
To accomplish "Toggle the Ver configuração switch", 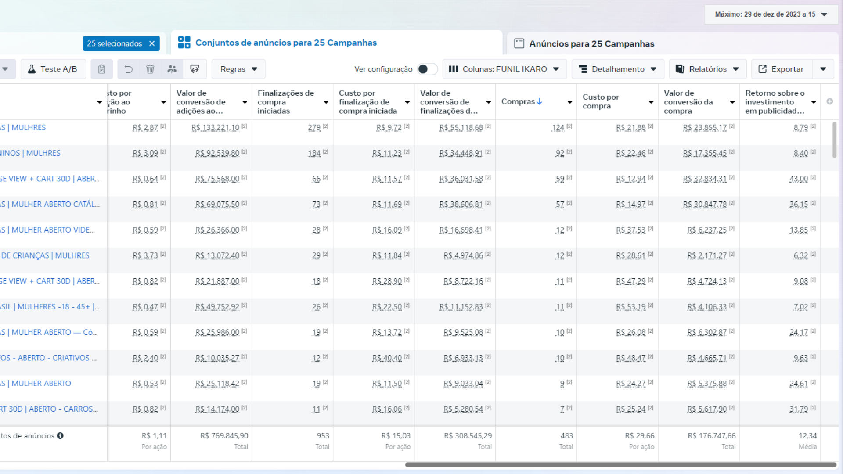I will 427,69.
